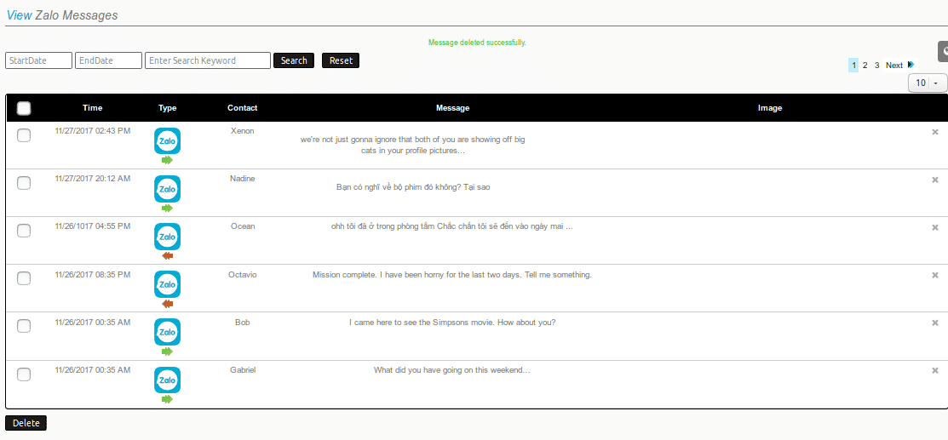Select the checkbox in Ocean's row
Image resolution: width=948 pixels, height=440 pixels.
click(x=24, y=231)
